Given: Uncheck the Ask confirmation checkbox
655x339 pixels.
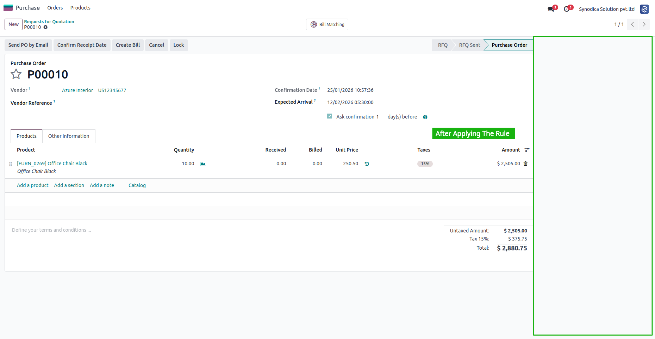Looking at the screenshot, I should point(330,116).
